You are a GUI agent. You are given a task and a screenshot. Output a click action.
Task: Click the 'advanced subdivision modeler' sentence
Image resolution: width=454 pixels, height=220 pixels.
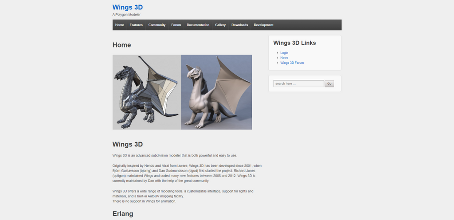(x=175, y=155)
